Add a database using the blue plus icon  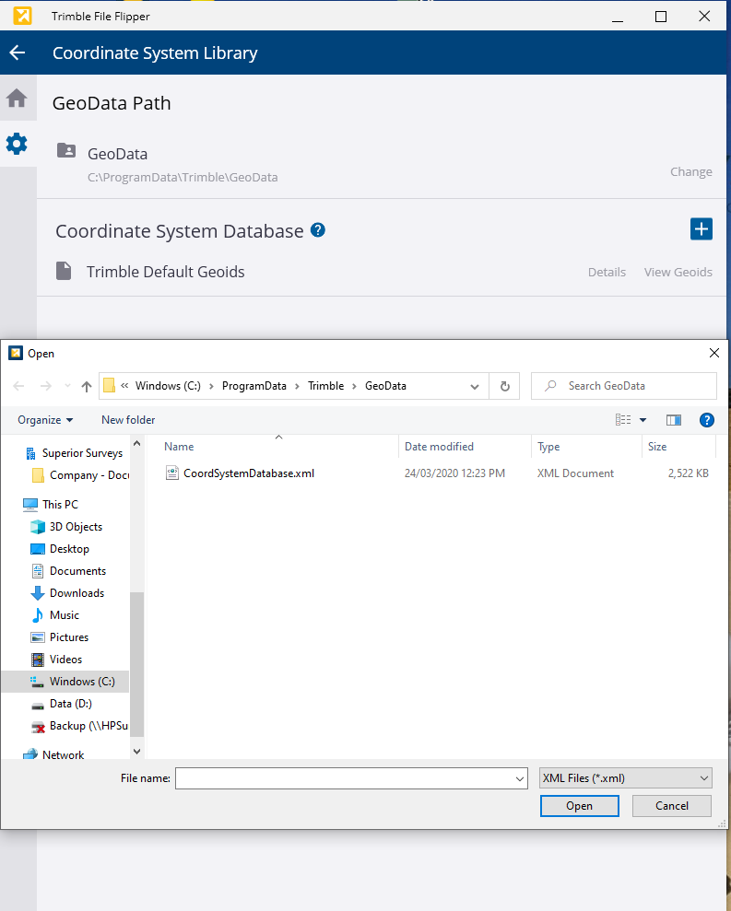tap(702, 228)
